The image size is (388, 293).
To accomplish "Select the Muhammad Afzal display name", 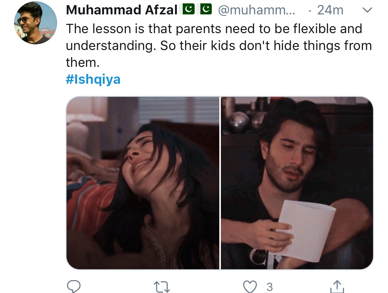I will [122, 11].
